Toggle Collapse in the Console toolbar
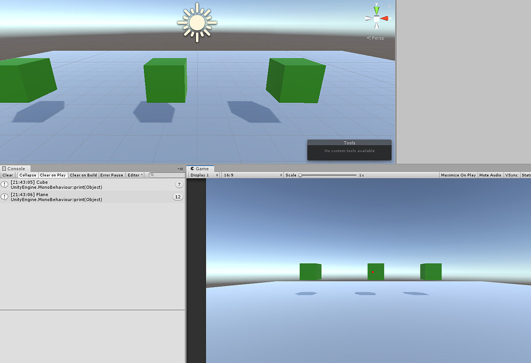The width and height of the screenshot is (531, 363). [x=27, y=175]
